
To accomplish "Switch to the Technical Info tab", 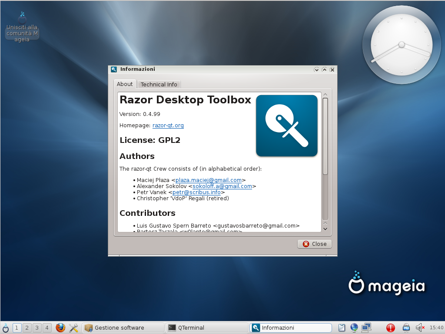I will (x=159, y=84).
